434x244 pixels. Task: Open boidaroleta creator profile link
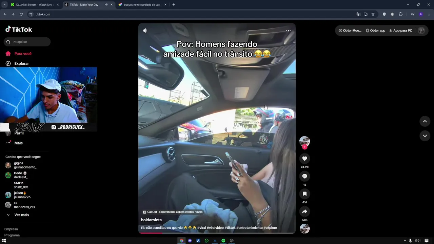(151, 220)
